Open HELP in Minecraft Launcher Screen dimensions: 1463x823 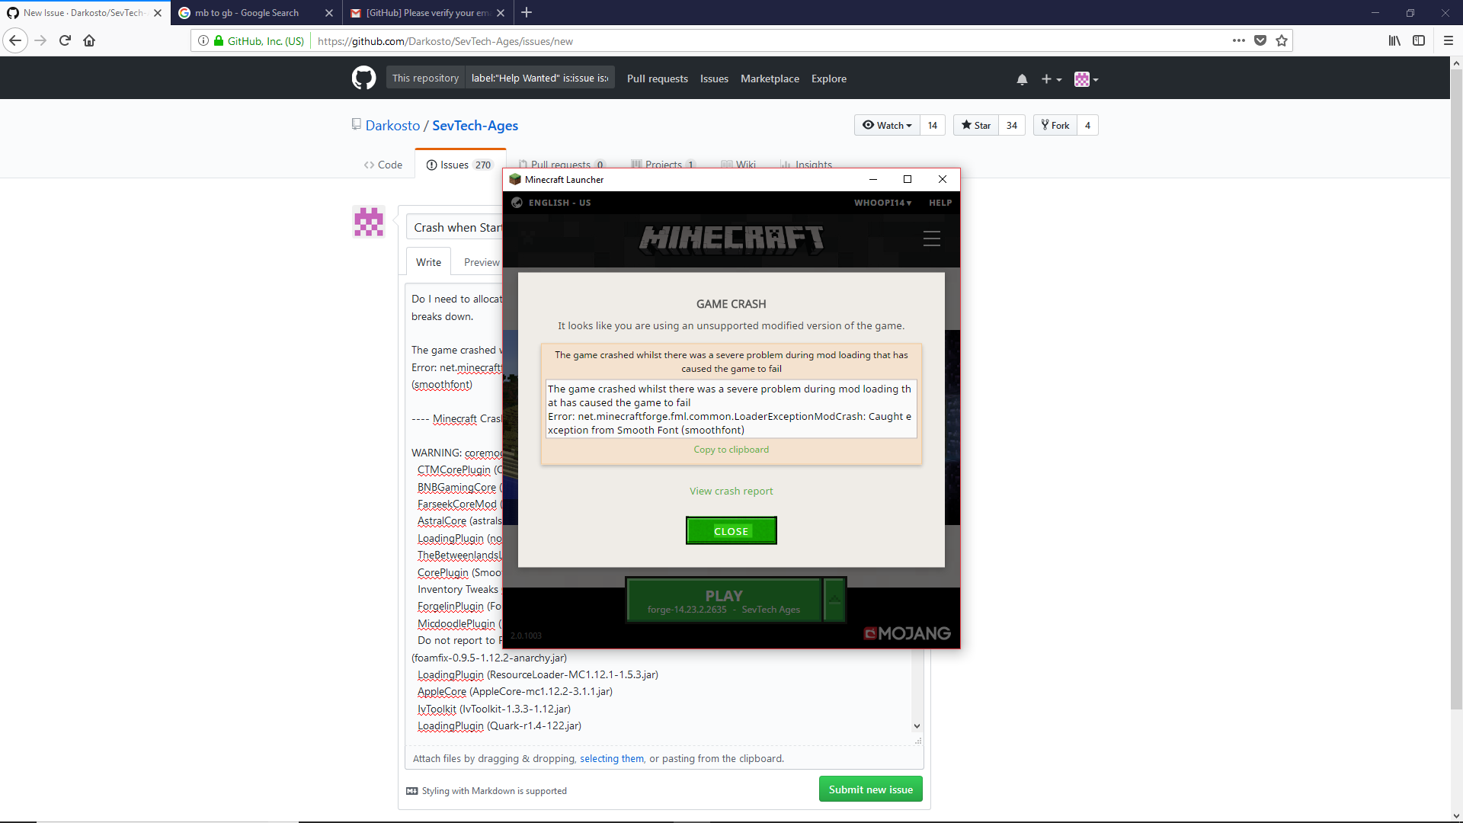coord(940,203)
